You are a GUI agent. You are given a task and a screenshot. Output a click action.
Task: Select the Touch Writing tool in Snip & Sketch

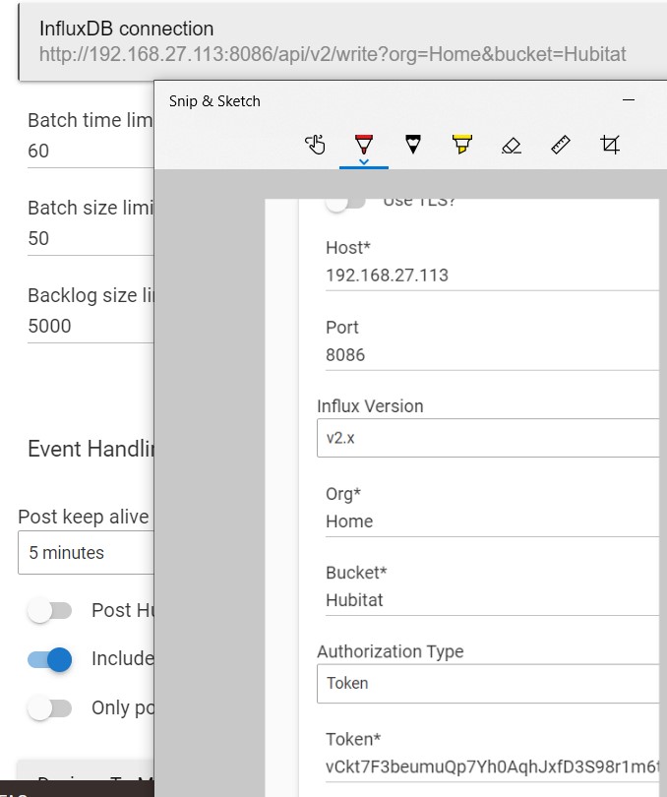[x=315, y=145]
